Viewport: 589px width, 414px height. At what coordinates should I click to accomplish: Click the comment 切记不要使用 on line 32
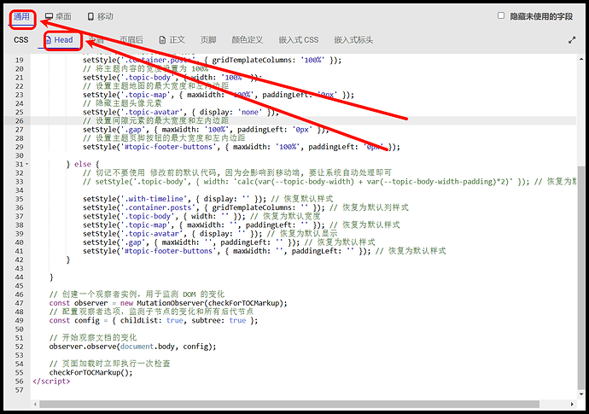(237, 172)
